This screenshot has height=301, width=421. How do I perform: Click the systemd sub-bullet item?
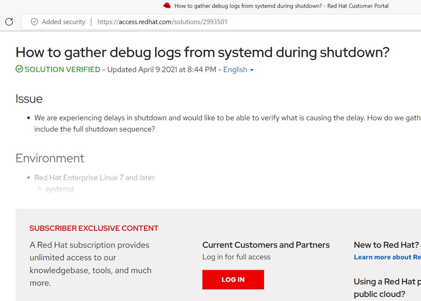60,189
